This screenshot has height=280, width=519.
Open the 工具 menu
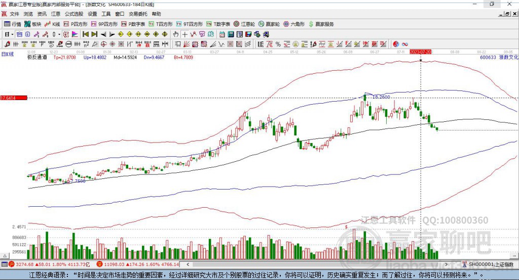click(x=106, y=14)
